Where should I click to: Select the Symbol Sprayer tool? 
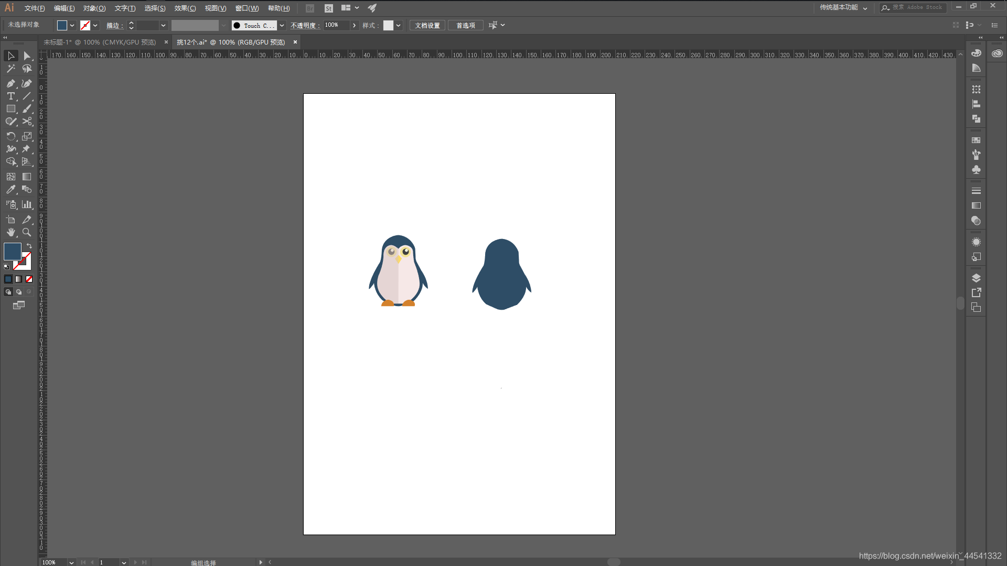(x=11, y=204)
